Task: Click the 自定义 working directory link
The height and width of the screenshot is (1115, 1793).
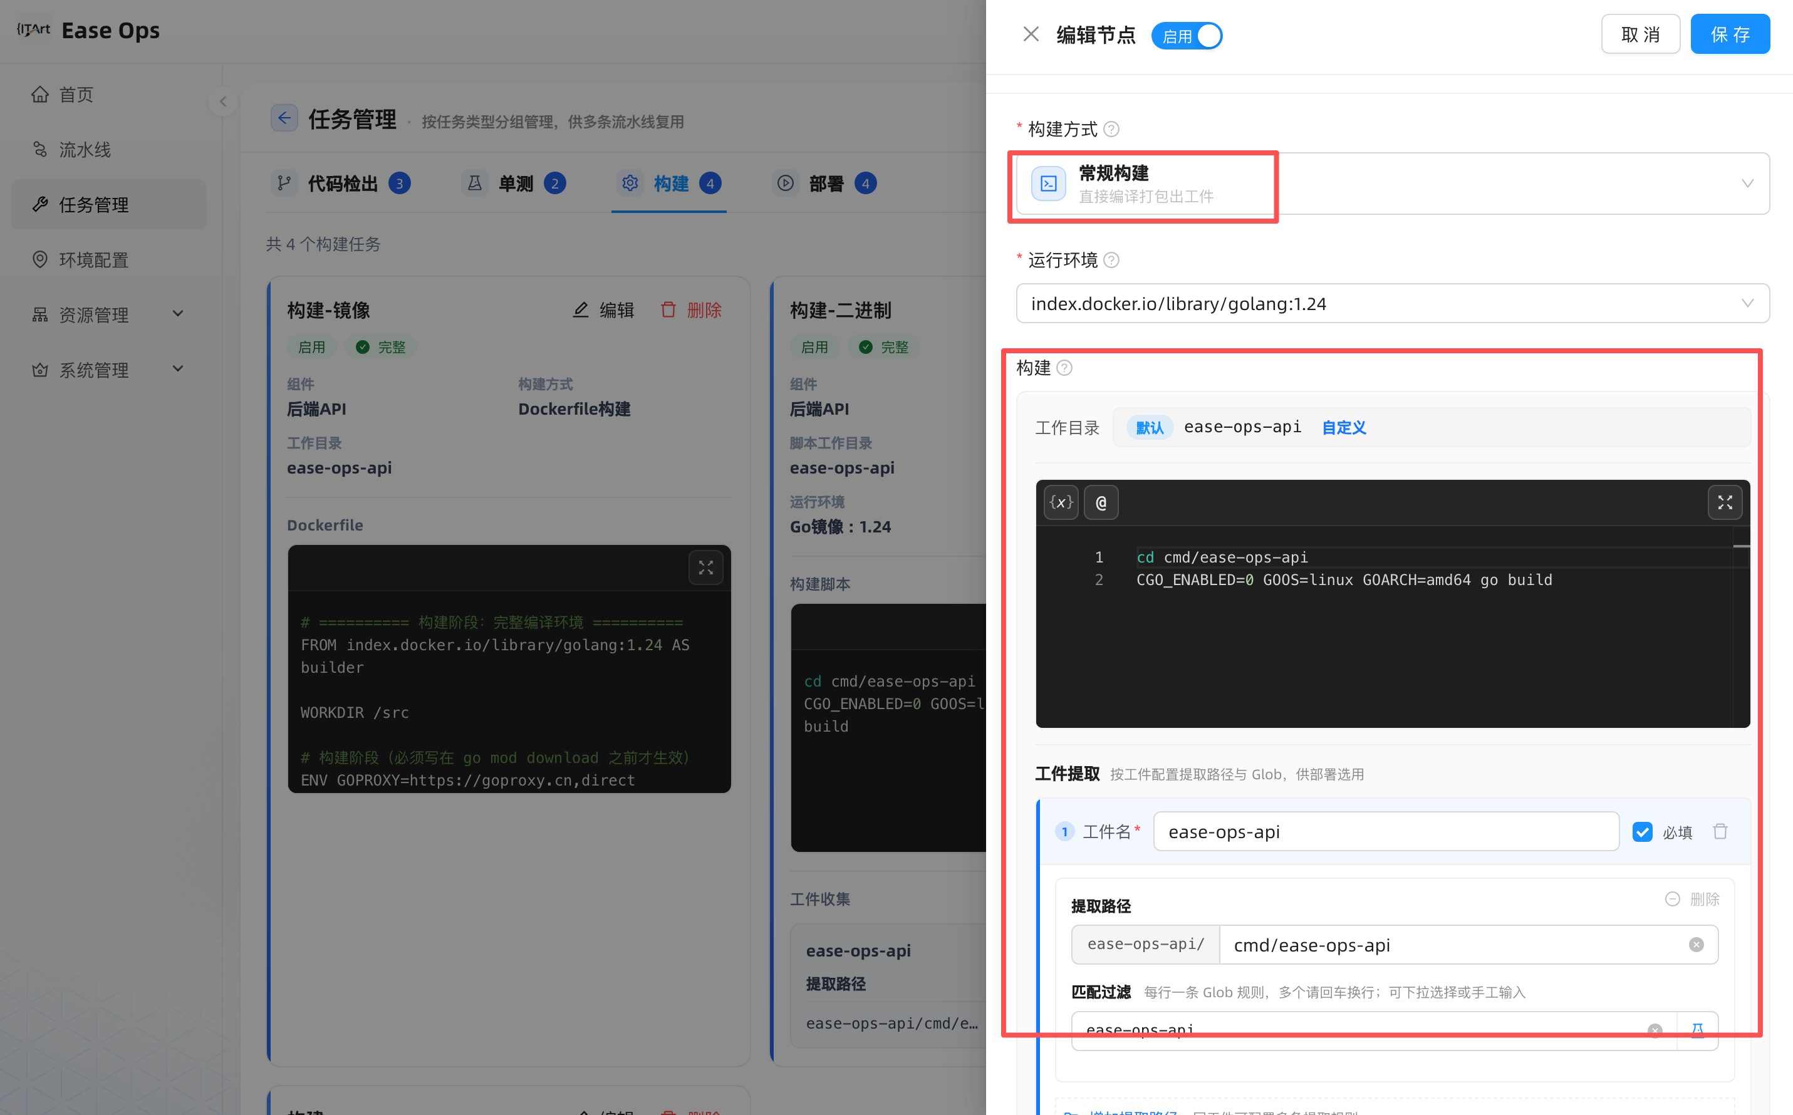Action: coord(1343,427)
